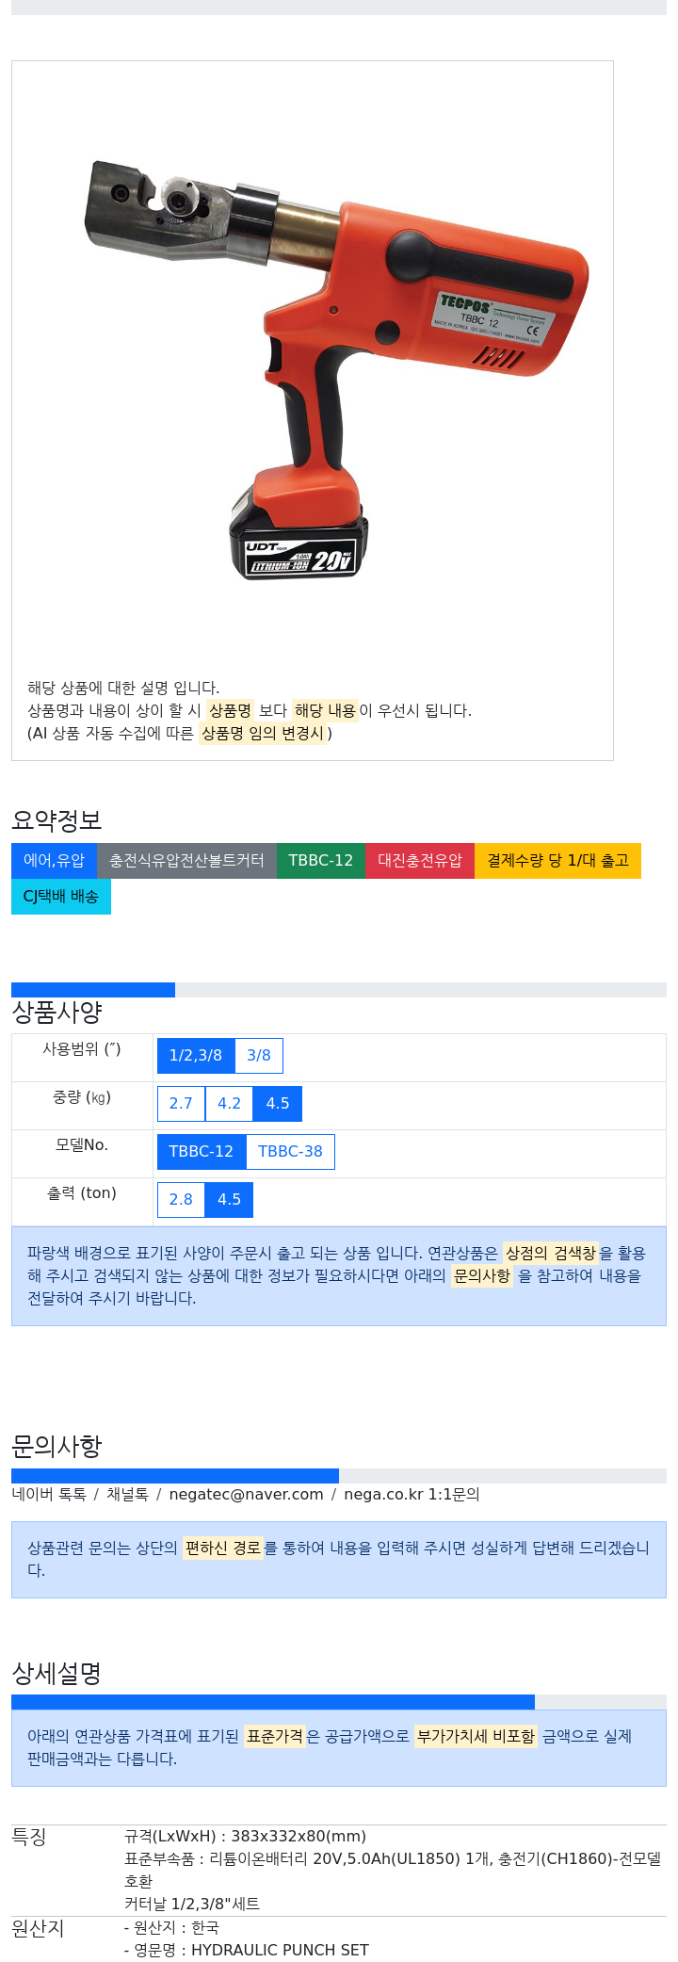678x1962 pixels.
Task: Choose the TBBC-12 model option
Action: point(202,1152)
